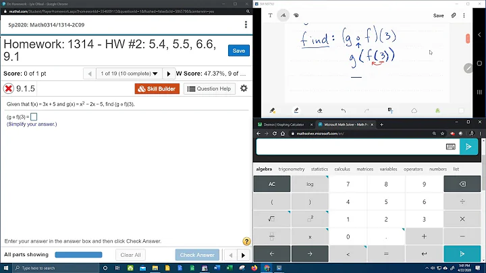Select the variables keypad tab
486x273 pixels.
pos(388,169)
